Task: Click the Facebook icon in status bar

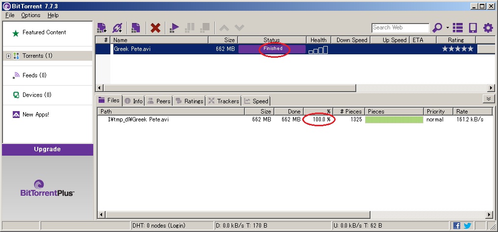Action: [457, 226]
